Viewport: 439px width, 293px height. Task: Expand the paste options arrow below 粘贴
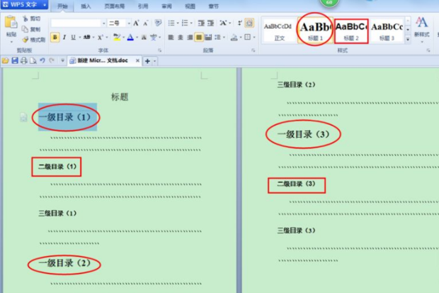11,42
